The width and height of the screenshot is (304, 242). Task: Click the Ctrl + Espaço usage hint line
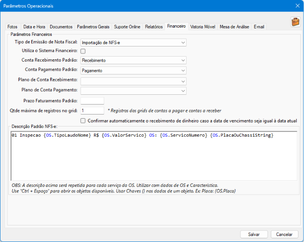124,191
